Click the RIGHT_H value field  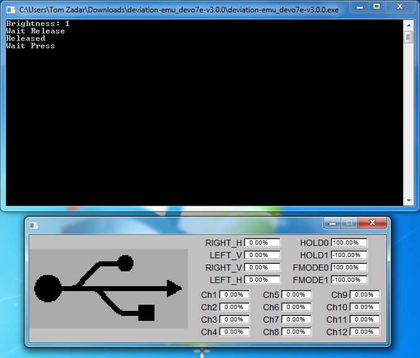262,243
